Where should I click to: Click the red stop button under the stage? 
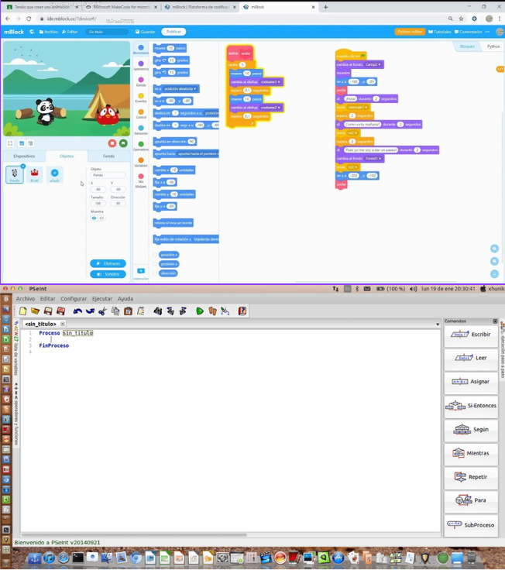tap(112, 143)
